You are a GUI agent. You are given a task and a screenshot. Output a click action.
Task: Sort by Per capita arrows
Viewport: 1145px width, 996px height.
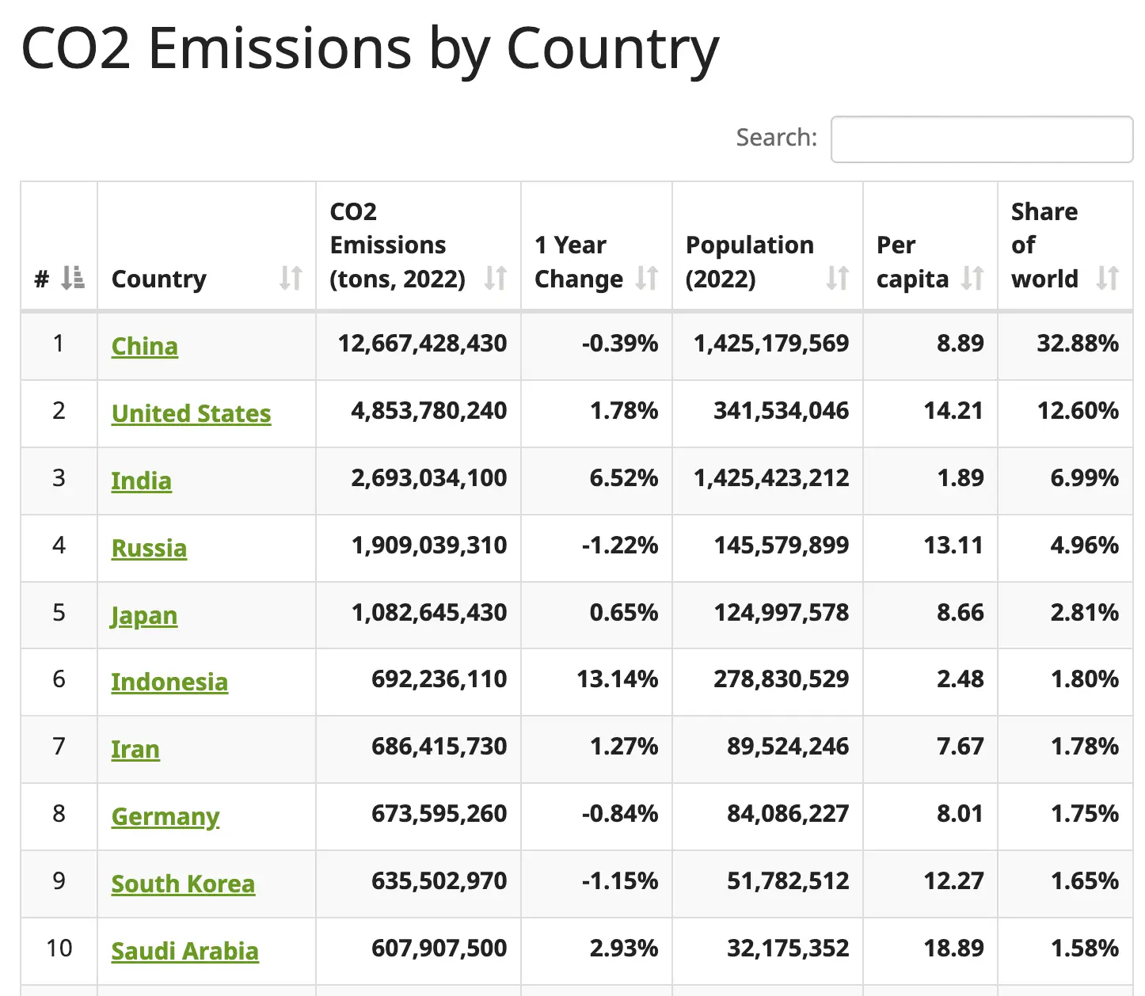(972, 278)
